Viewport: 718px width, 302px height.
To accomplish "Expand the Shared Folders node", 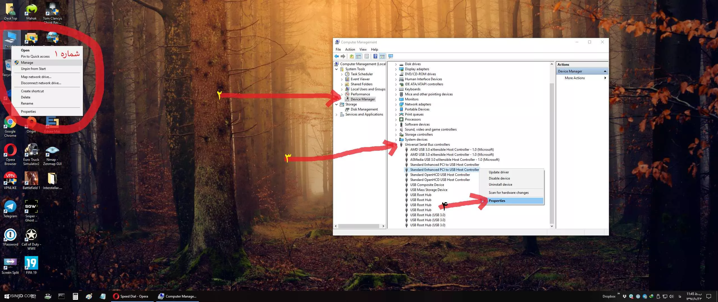I will pyautogui.click(x=342, y=84).
